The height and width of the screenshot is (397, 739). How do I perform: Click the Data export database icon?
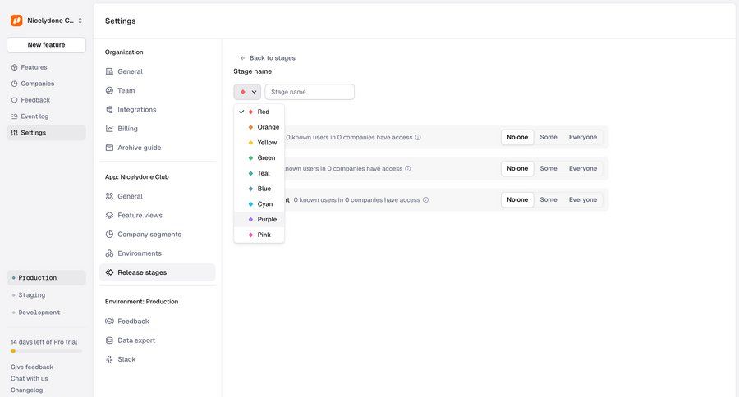(x=109, y=340)
